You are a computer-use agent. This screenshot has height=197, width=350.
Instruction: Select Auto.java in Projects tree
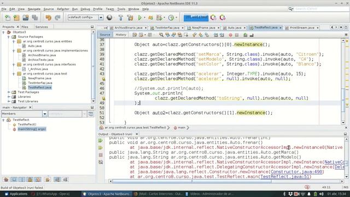34,46
